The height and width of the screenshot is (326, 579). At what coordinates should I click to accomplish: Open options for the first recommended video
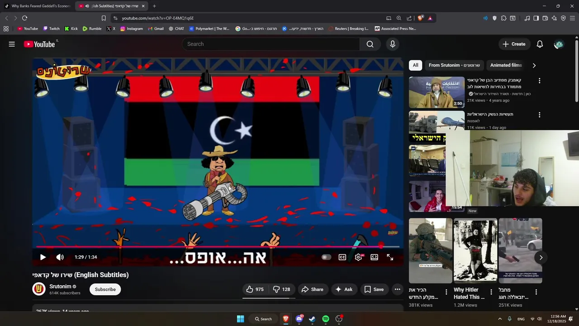point(539,81)
